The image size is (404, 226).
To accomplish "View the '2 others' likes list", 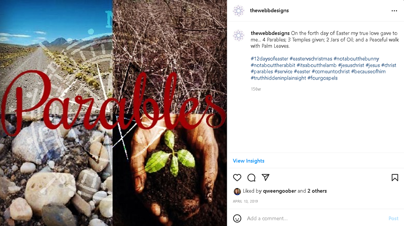I will [x=317, y=191].
